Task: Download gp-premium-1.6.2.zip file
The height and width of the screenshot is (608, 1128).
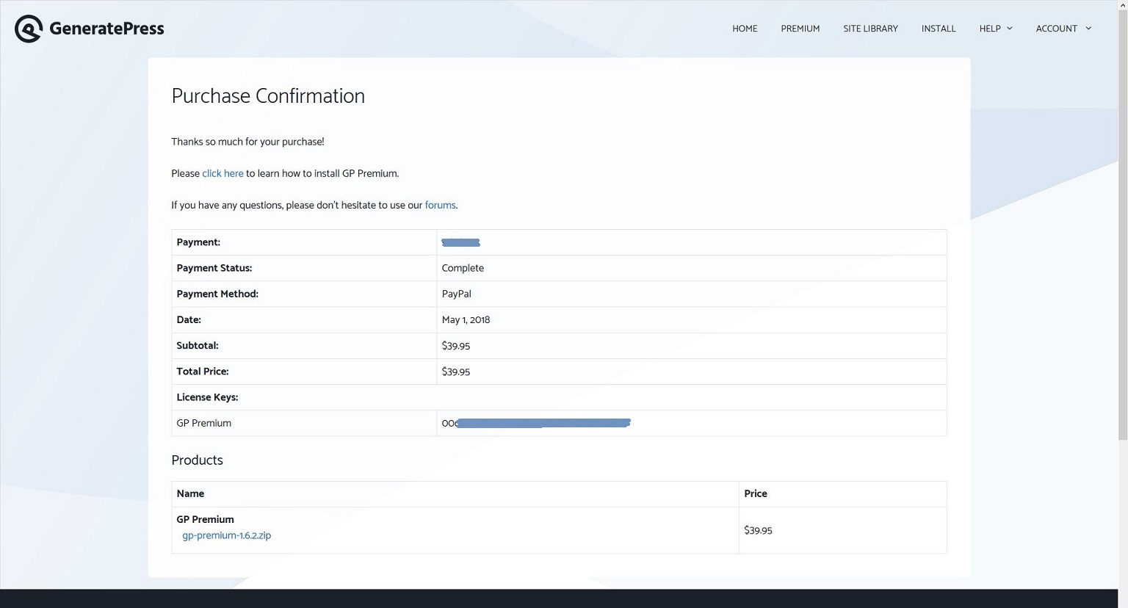Action: [x=226, y=536]
